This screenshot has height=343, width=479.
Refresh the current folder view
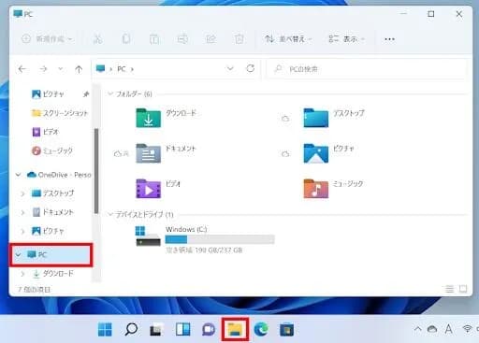tap(251, 68)
